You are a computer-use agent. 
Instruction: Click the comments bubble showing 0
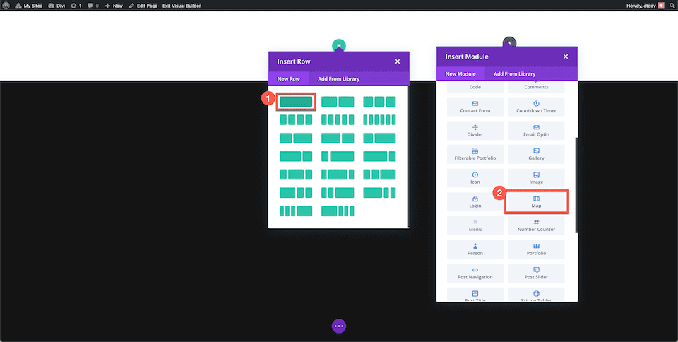click(93, 6)
